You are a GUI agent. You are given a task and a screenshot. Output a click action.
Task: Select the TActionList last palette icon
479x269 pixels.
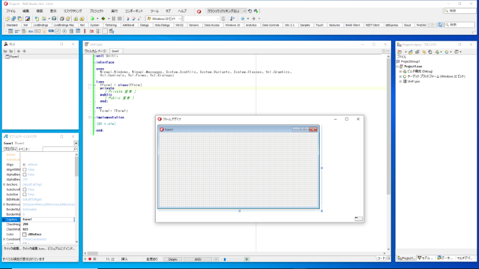click(x=111, y=31)
